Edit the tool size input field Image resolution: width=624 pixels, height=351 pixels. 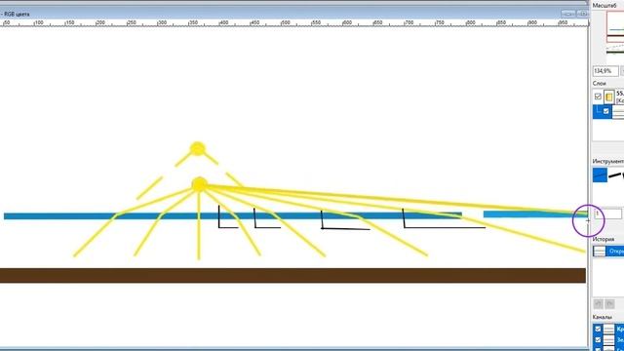pos(607,214)
